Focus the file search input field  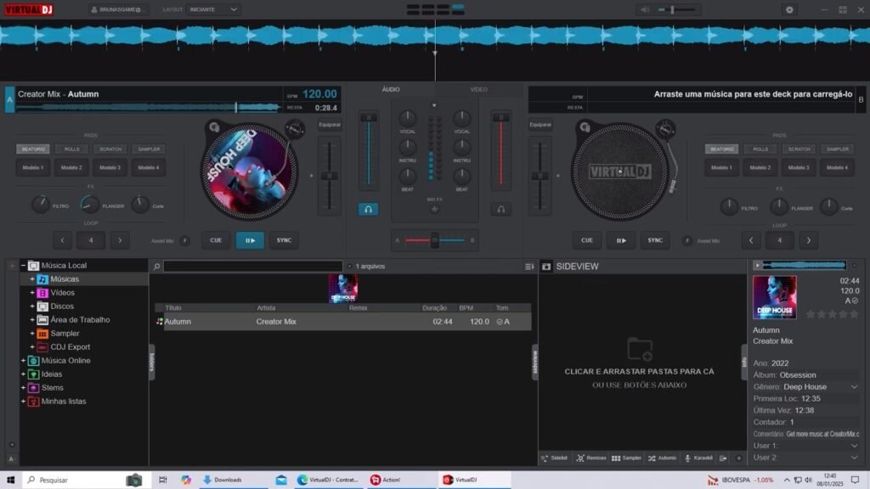[253, 267]
